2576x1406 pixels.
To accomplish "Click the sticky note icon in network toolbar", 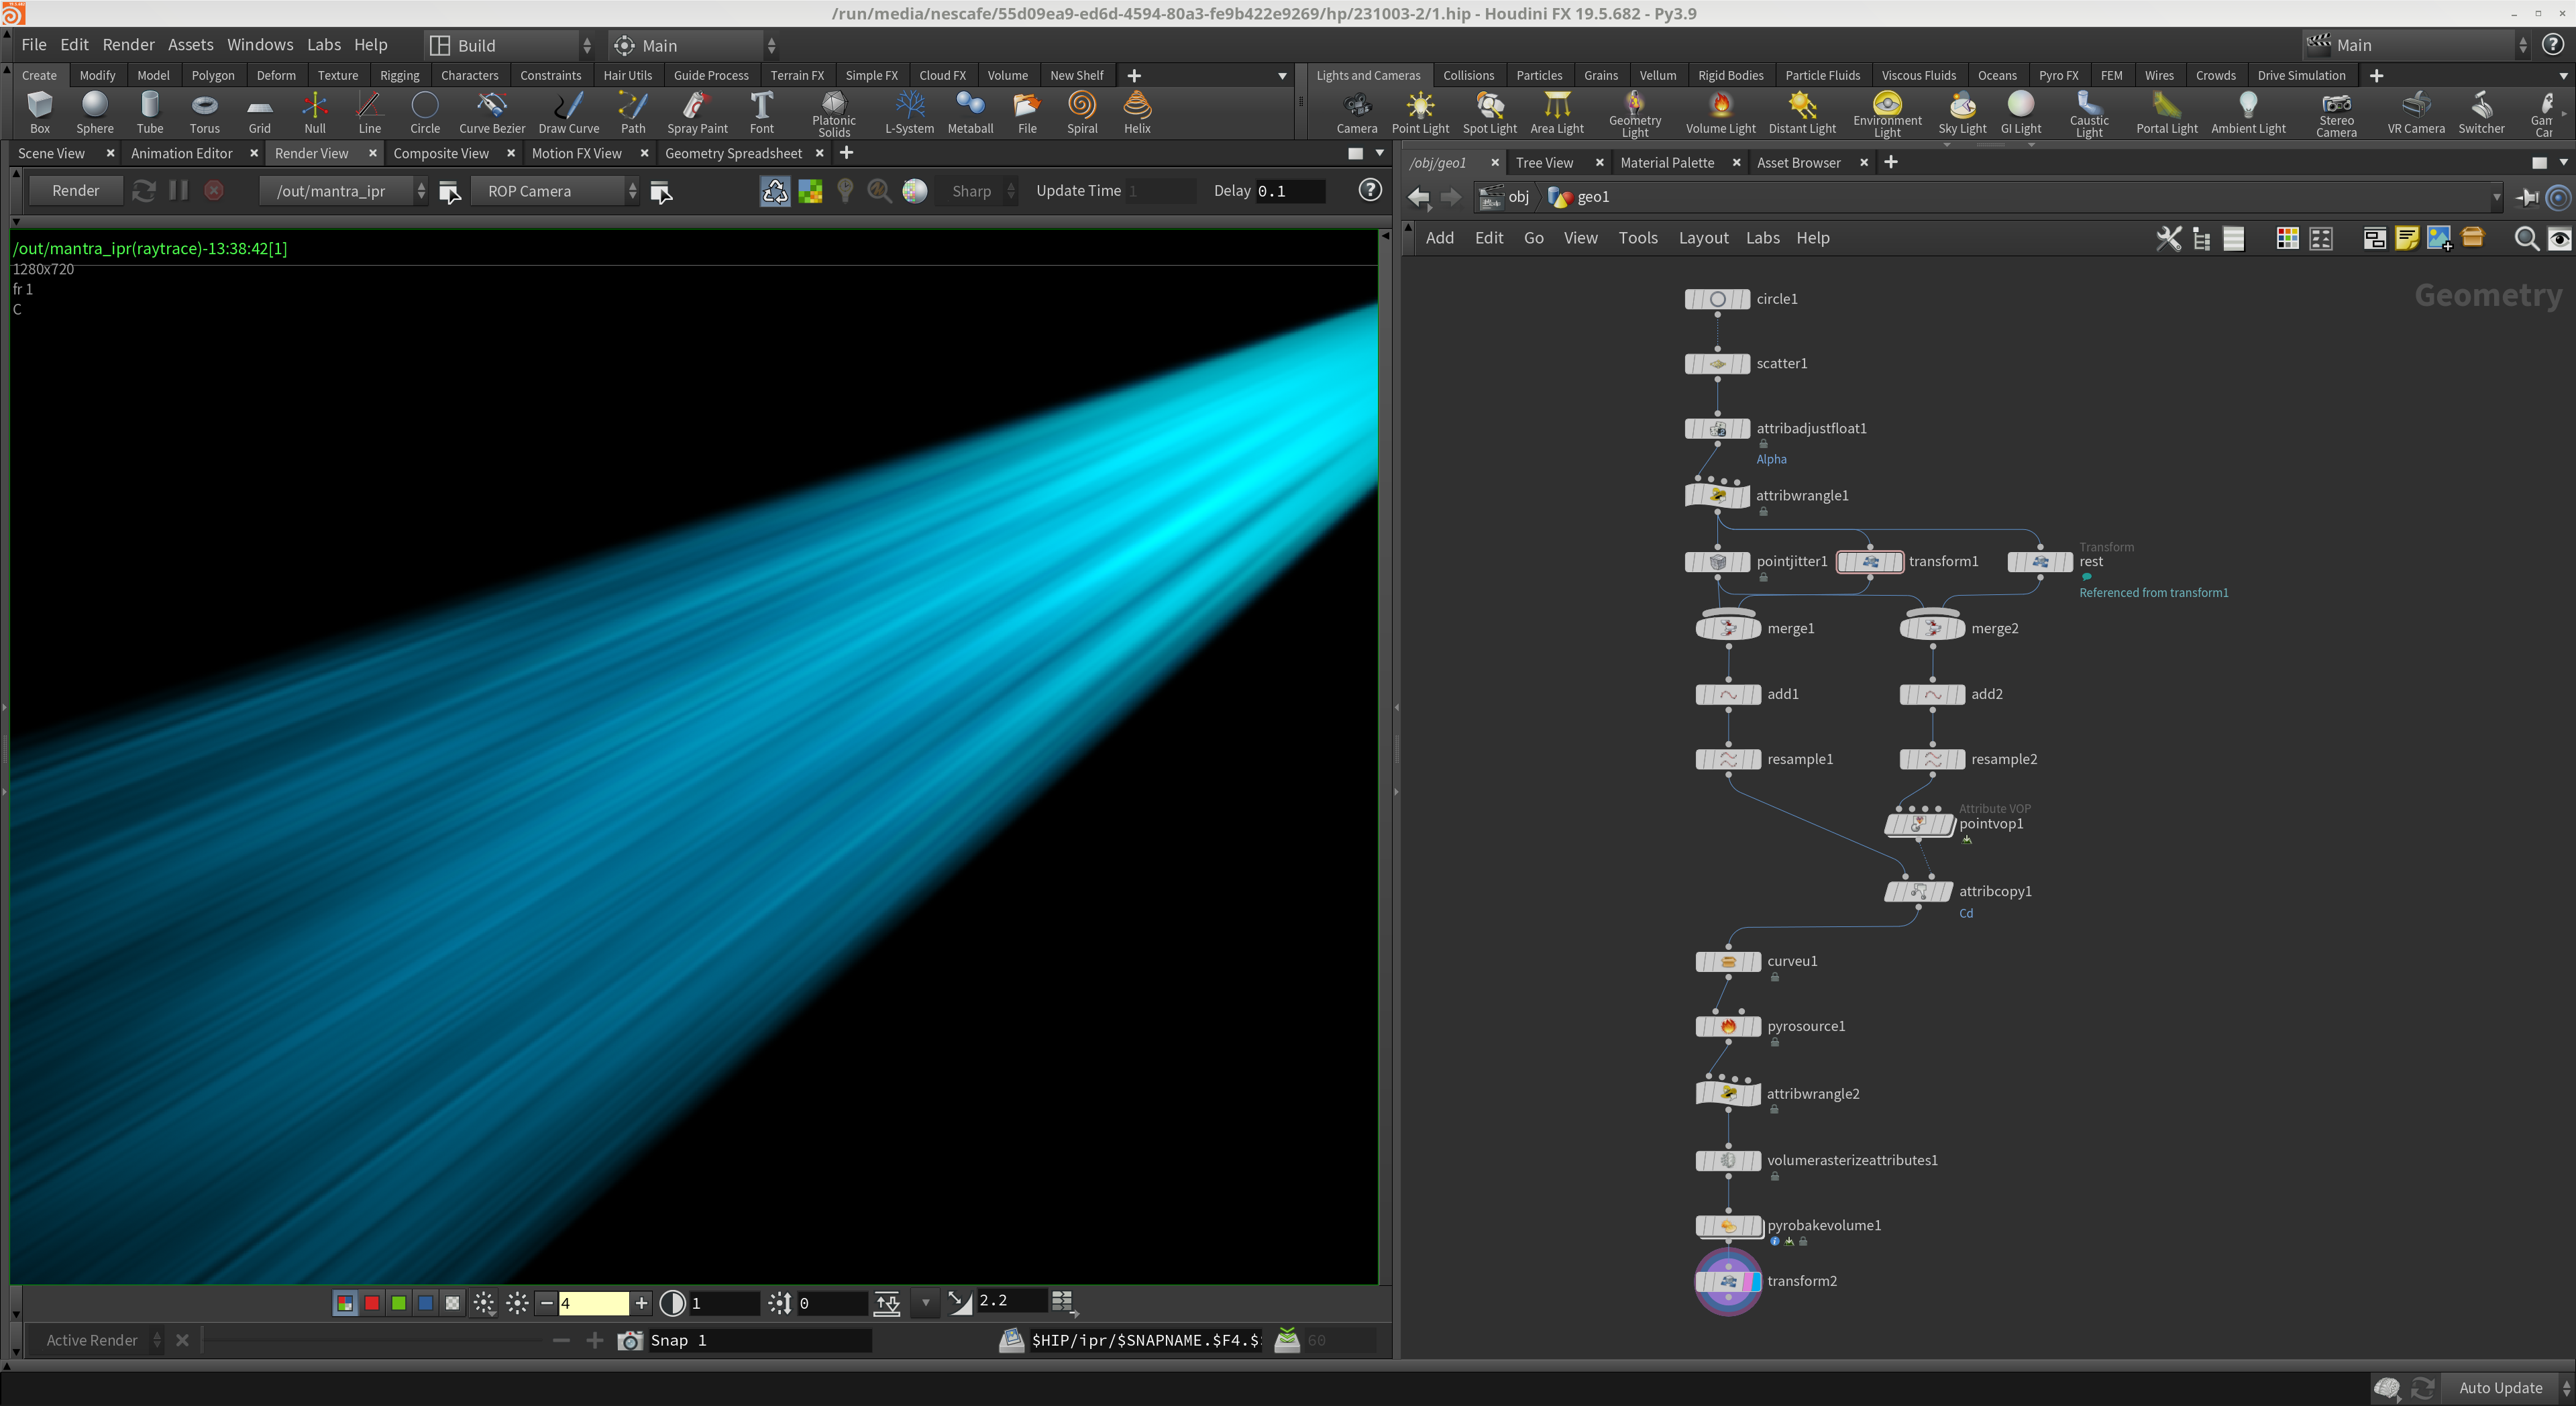I will [x=2407, y=238].
